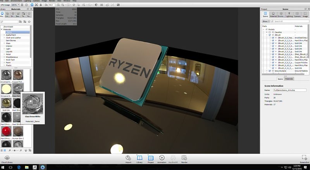310x170 pixels.
Task: Select the Gem Stones folder
Action: 11,40
